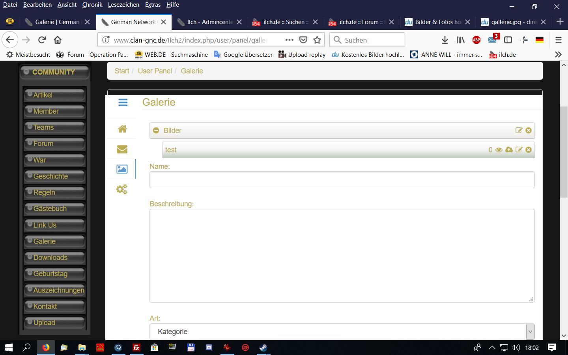Close the gallerie.jpg tab

(x=543, y=22)
